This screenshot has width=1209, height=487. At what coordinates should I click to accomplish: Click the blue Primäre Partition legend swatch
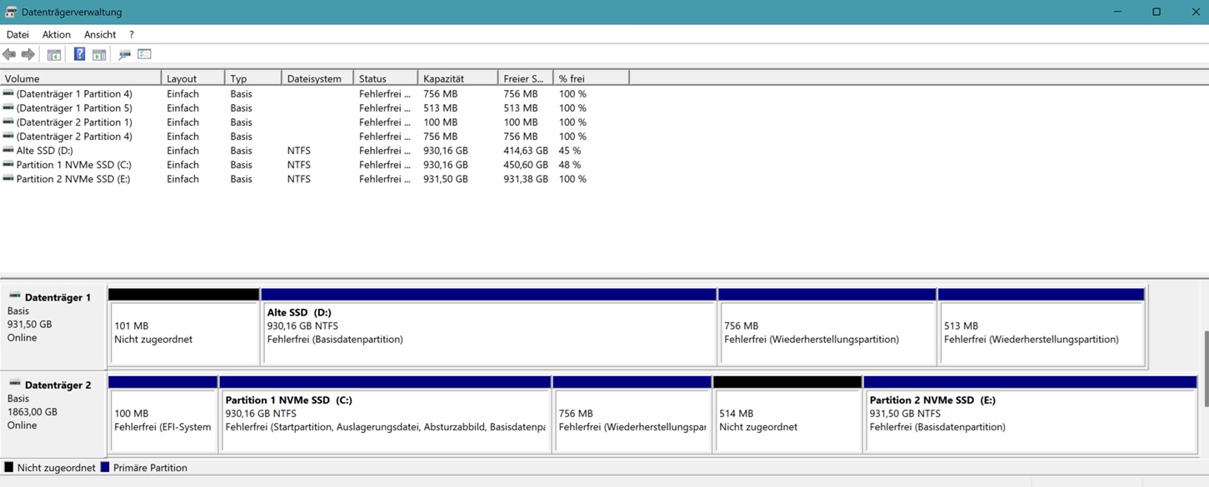105,467
